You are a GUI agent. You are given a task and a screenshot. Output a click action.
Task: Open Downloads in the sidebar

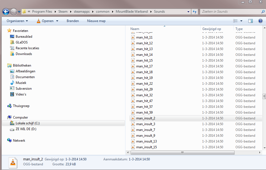point(24,54)
